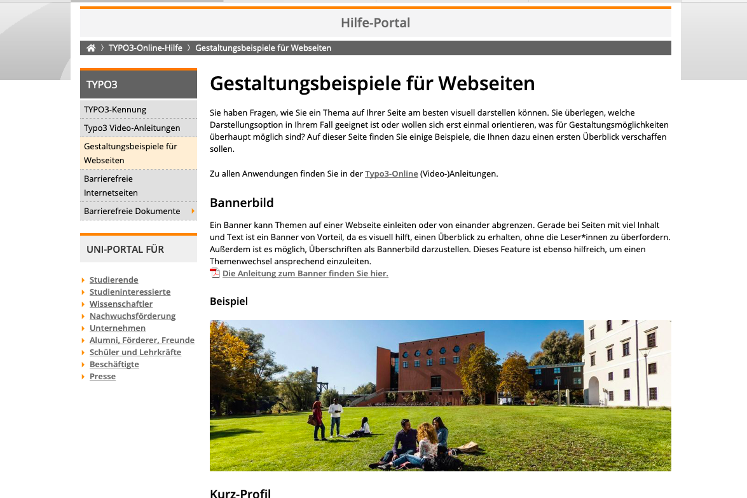Open 'Die Anleitung zum Banner finden Sie hier' link

pos(305,273)
